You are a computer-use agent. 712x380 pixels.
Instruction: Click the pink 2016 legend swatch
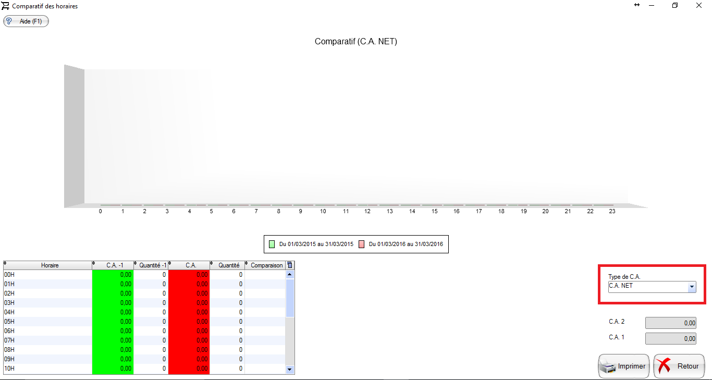click(x=361, y=244)
